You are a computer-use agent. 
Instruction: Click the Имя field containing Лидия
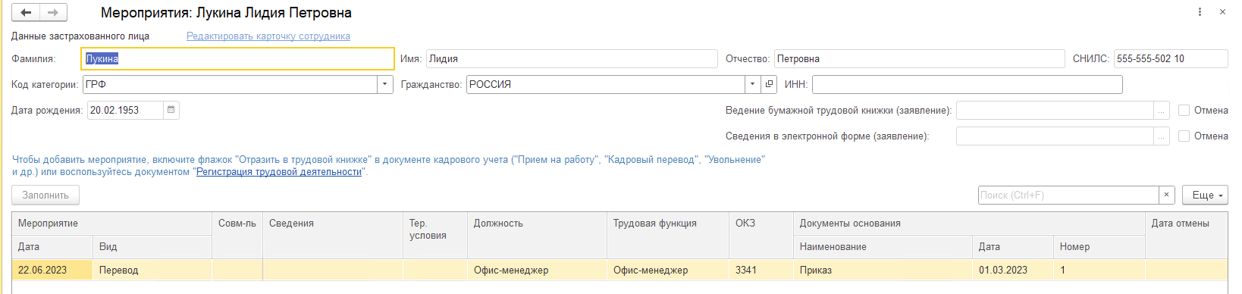click(x=572, y=58)
